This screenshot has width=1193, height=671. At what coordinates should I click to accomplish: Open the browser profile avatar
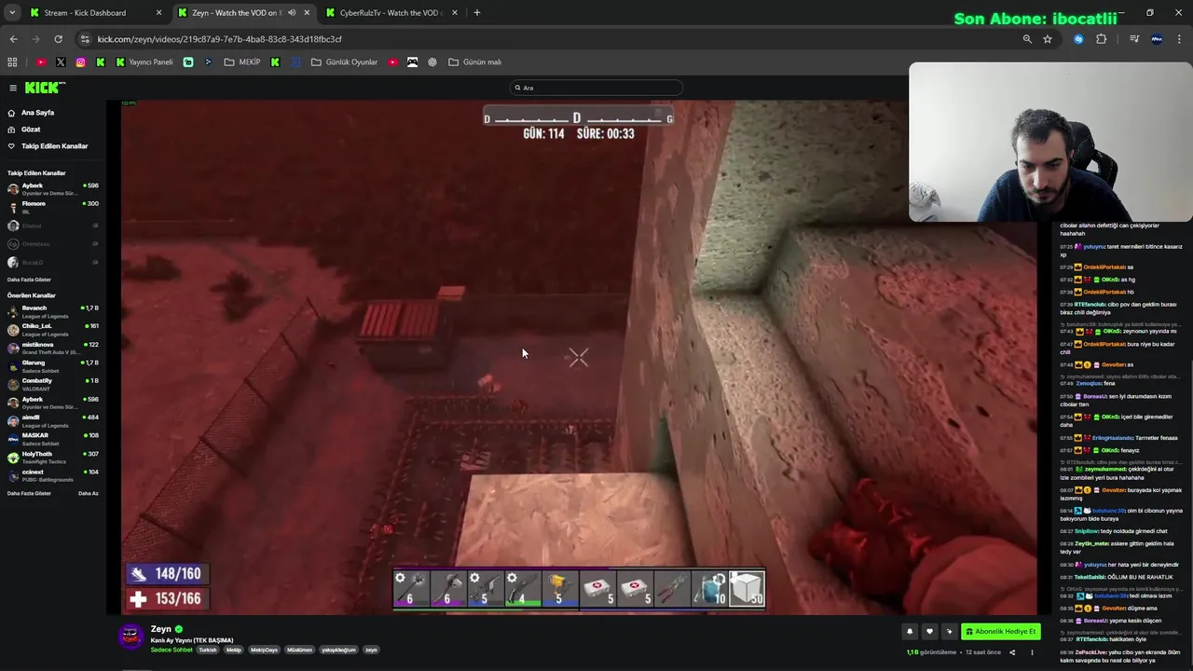click(x=1157, y=39)
